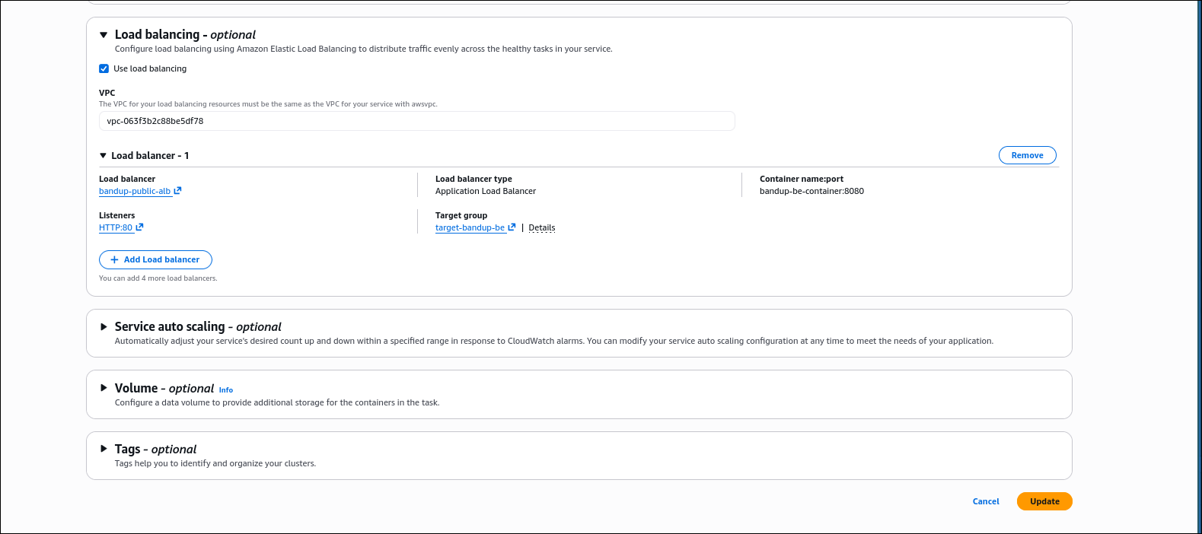Open the bandup-public-alb load balancer link

pyautogui.click(x=135, y=191)
